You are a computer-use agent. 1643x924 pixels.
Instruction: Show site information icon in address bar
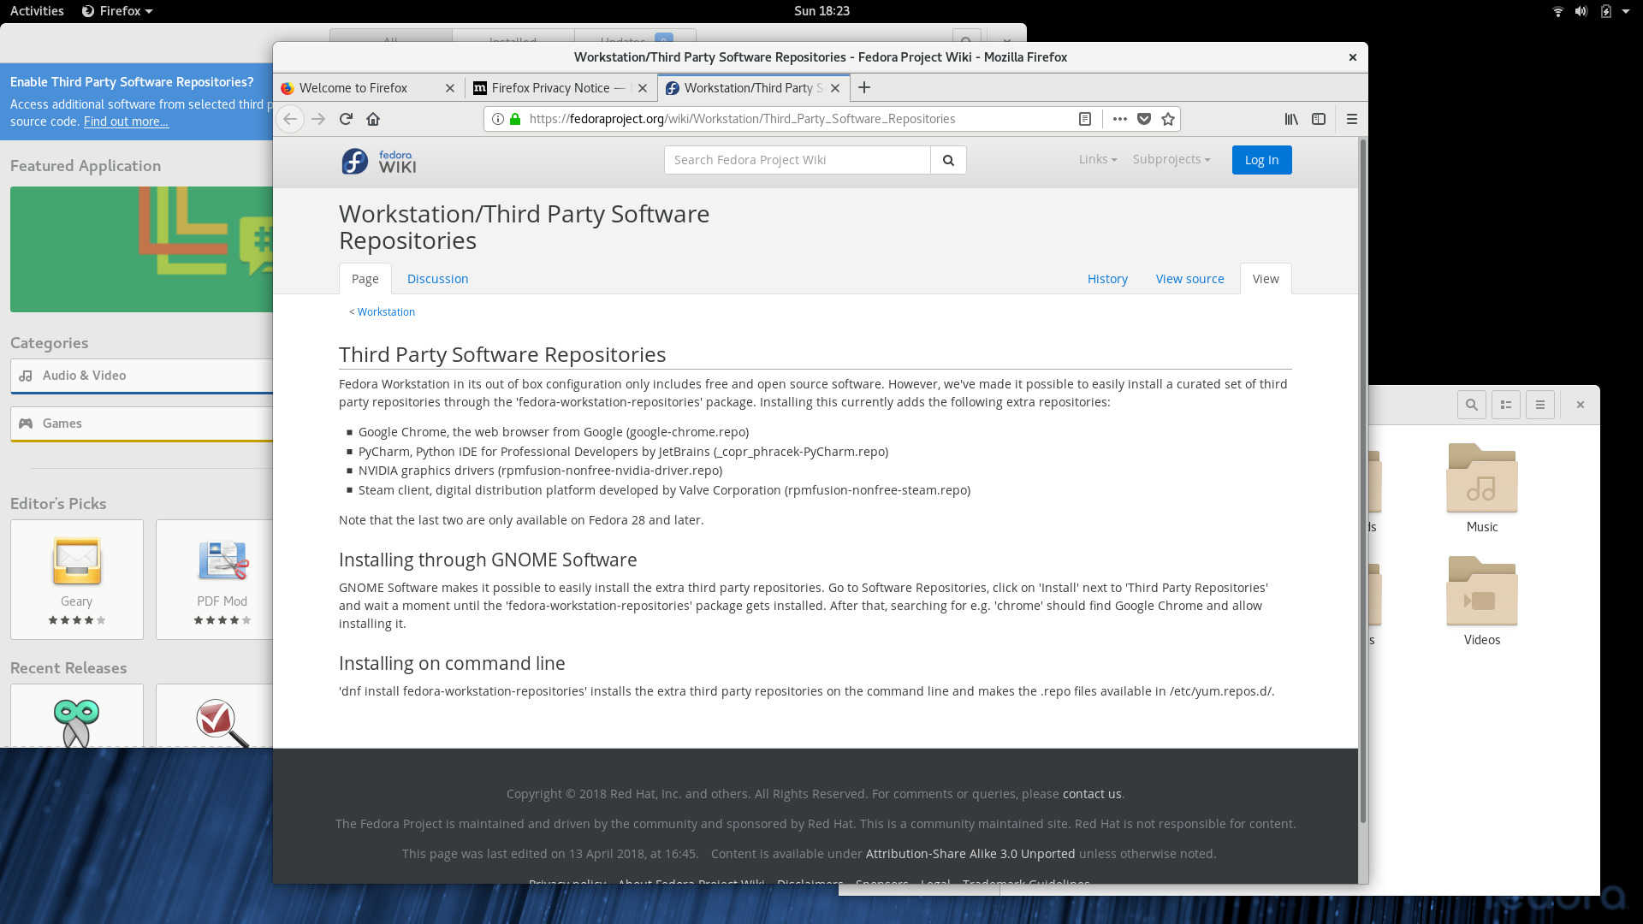(498, 119)
